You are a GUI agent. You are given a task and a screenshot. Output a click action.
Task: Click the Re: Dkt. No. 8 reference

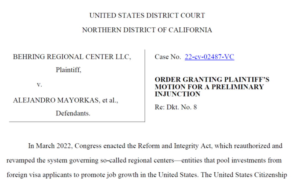click(176, 107)
